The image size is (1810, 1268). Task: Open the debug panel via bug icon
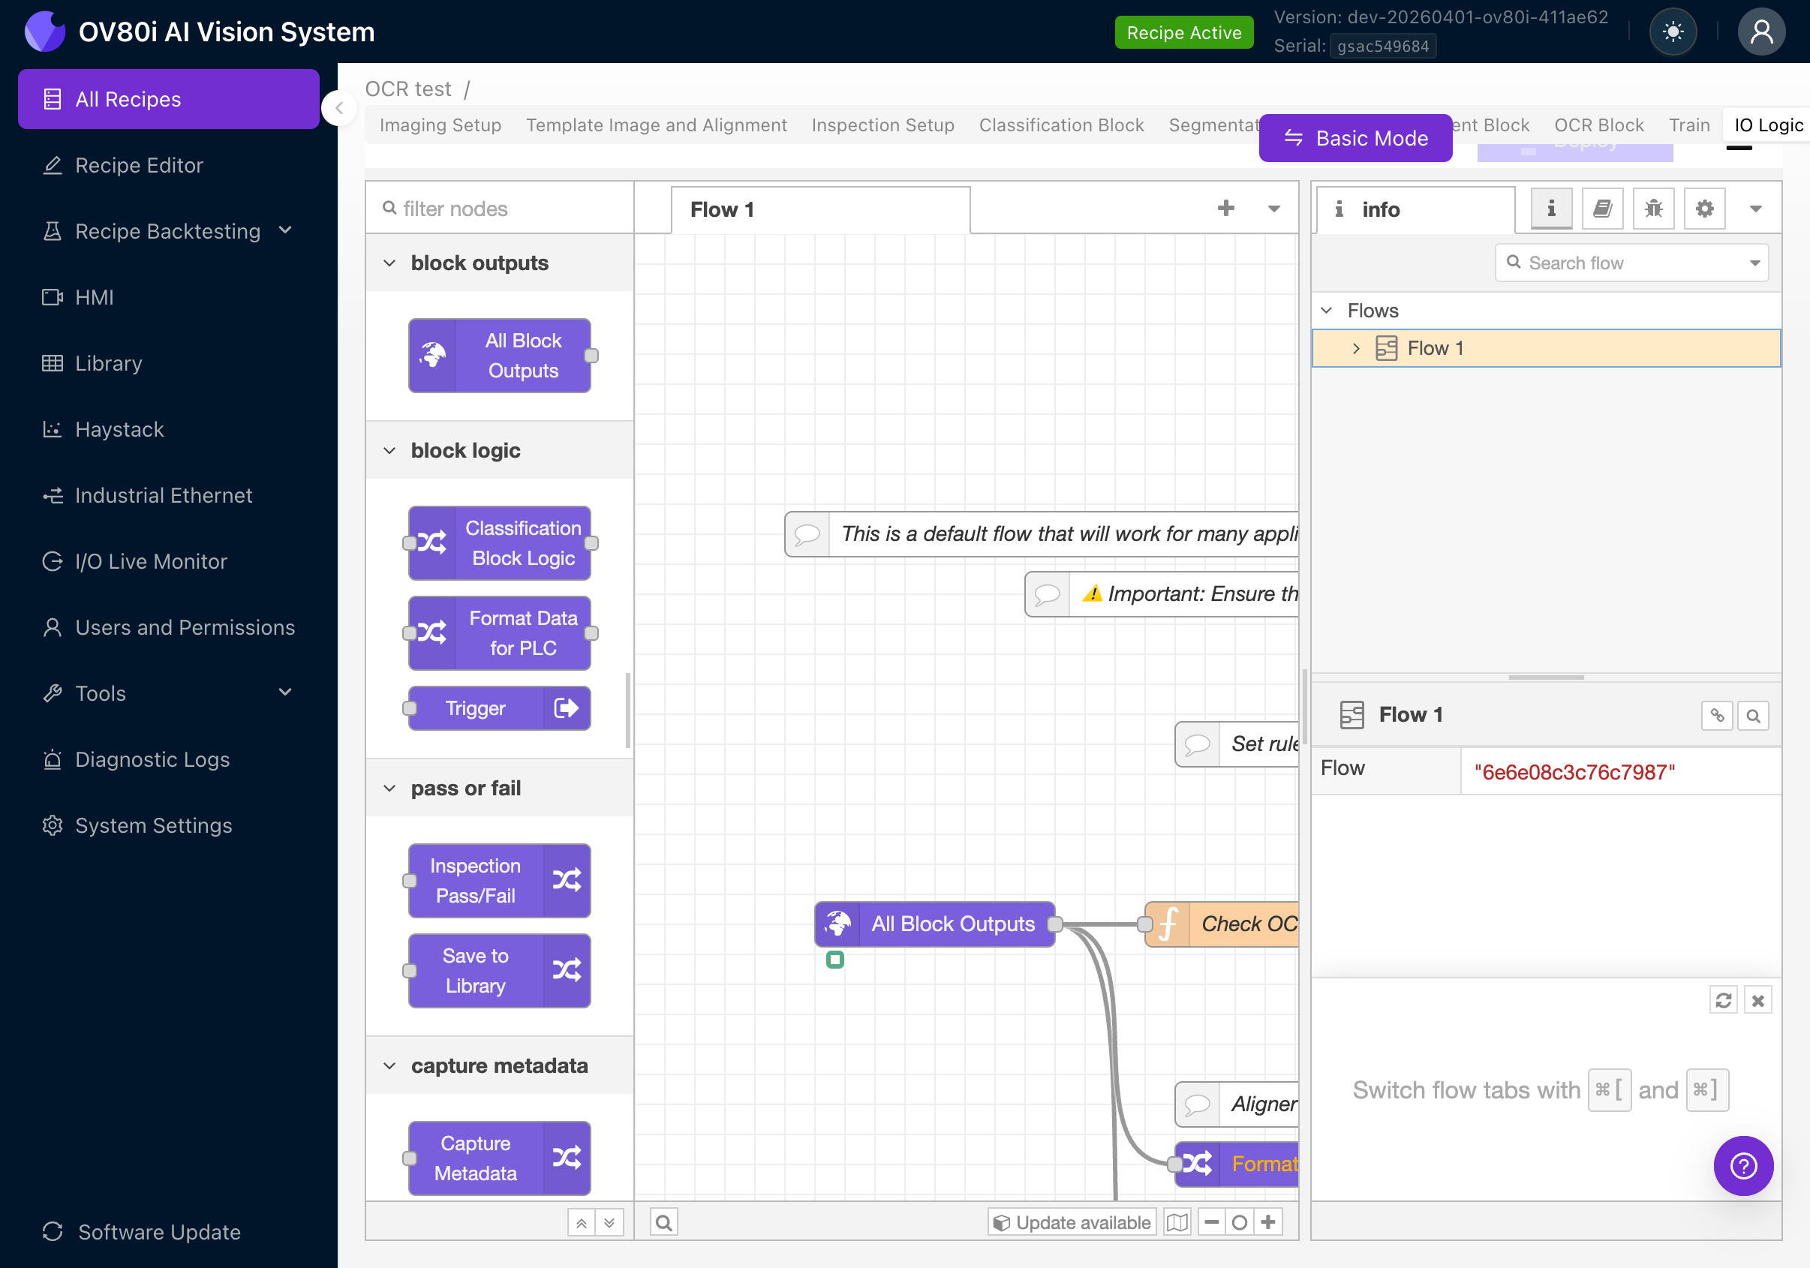(1653, 208)
